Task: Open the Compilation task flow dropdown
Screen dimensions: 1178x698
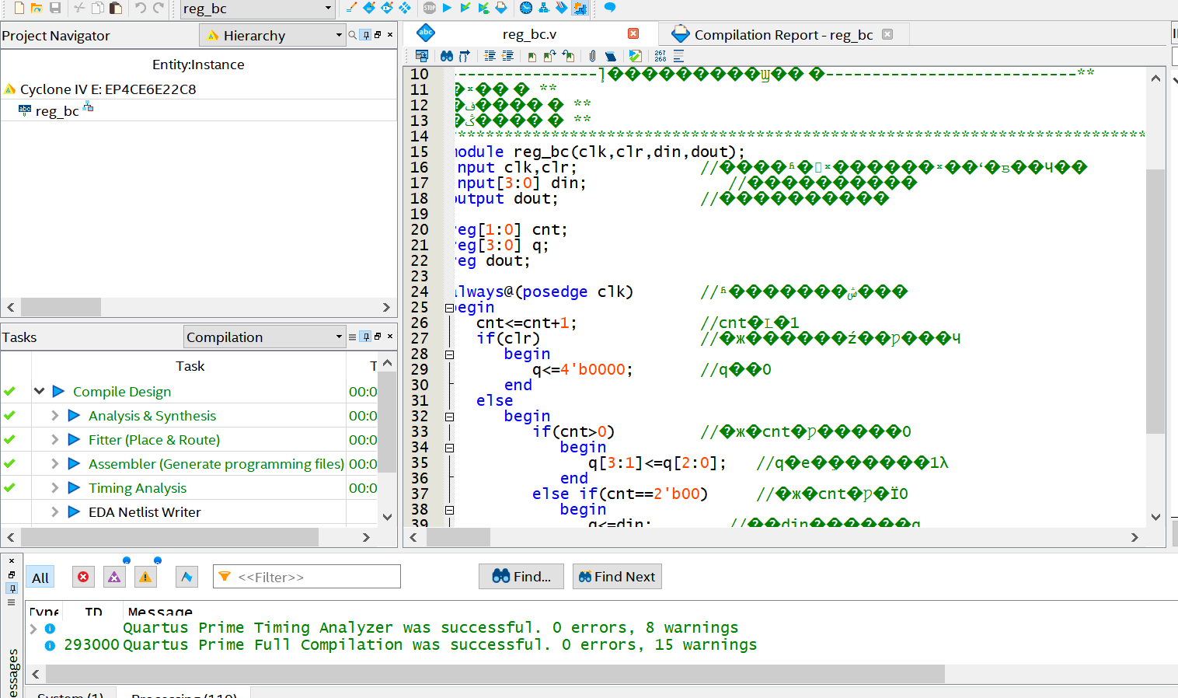Action: (x=264, y=337)
